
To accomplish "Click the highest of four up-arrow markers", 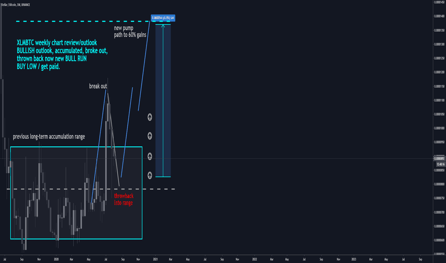I will click(x=150, y=117).
